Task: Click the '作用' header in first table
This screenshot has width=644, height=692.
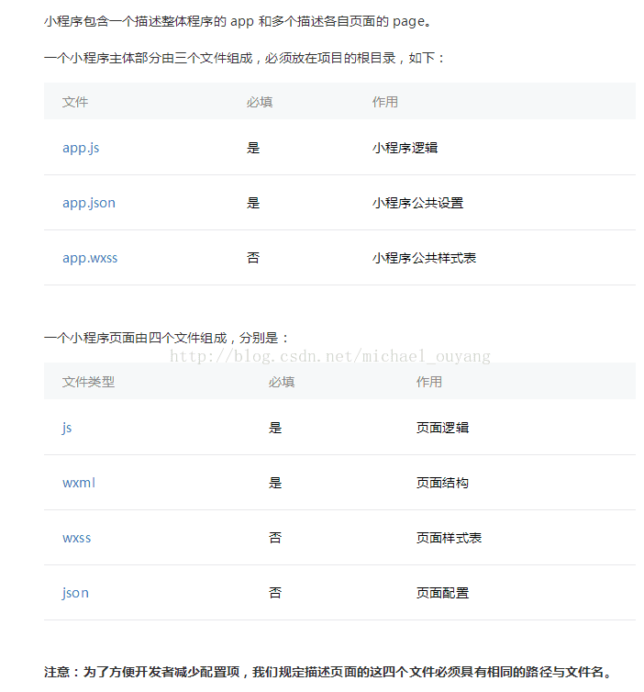Action: pos(385,102)
